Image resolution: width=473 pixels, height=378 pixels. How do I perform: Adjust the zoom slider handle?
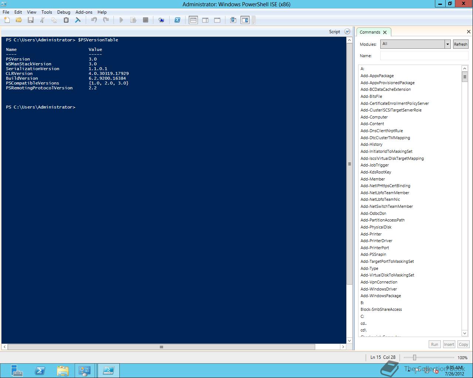(415, 357)
